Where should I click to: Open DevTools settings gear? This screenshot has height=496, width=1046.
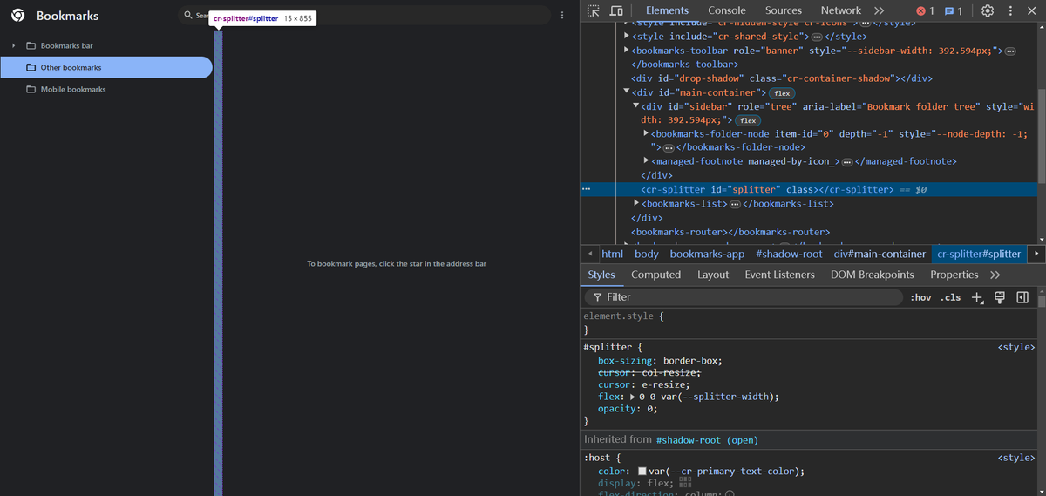988,10
